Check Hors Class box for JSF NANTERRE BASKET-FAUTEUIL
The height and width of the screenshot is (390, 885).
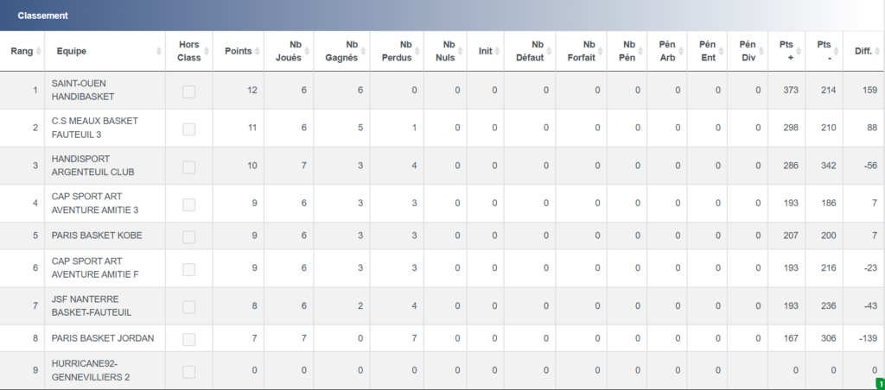coord(188,306)
